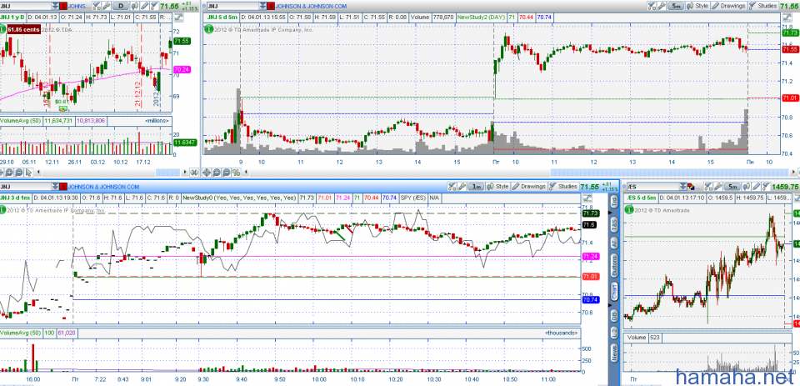Click the studies flask icon in the daily chart toolbar
The height and width of the screenshot is (386, 800).
[155, 6]
